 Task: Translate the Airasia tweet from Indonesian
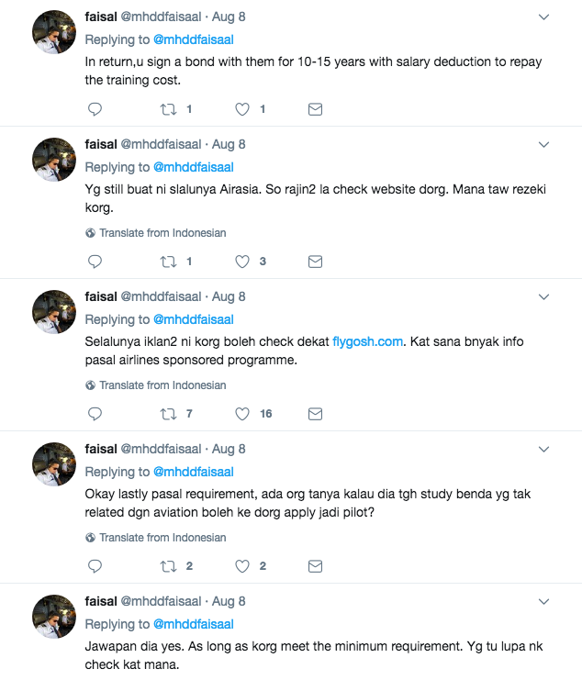tap(162, 233)
